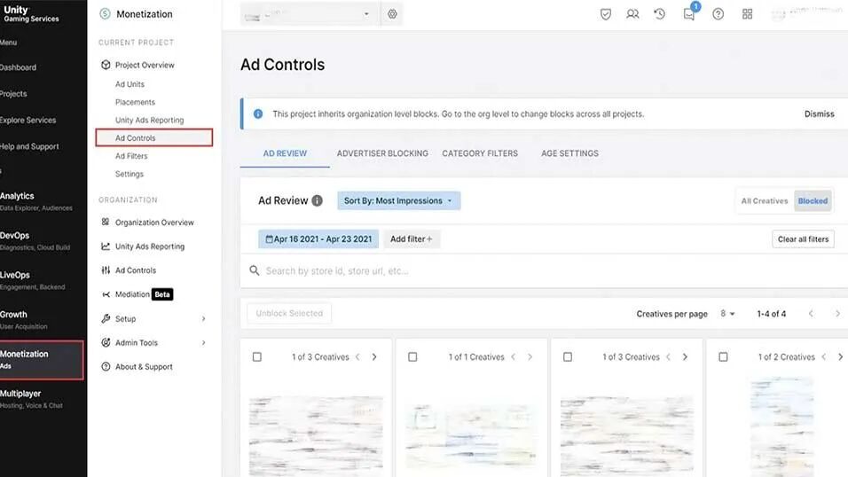This screenshot has height=477, width=848.
Task: Open the project selector dropdown
Action: (x=309, y=14)
